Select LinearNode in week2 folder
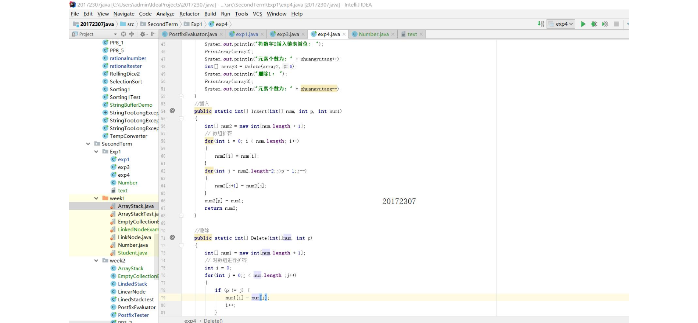 click(132, 292)
